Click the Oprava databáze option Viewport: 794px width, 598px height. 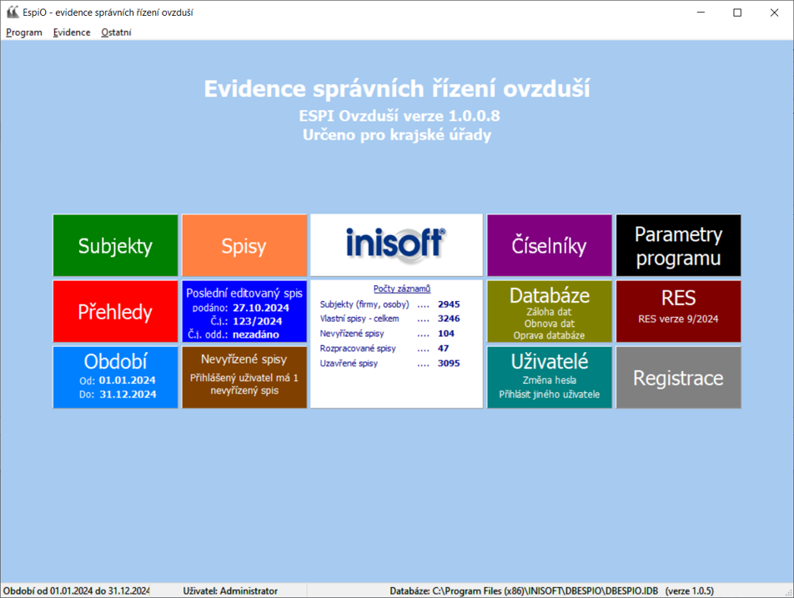(549, 335)
